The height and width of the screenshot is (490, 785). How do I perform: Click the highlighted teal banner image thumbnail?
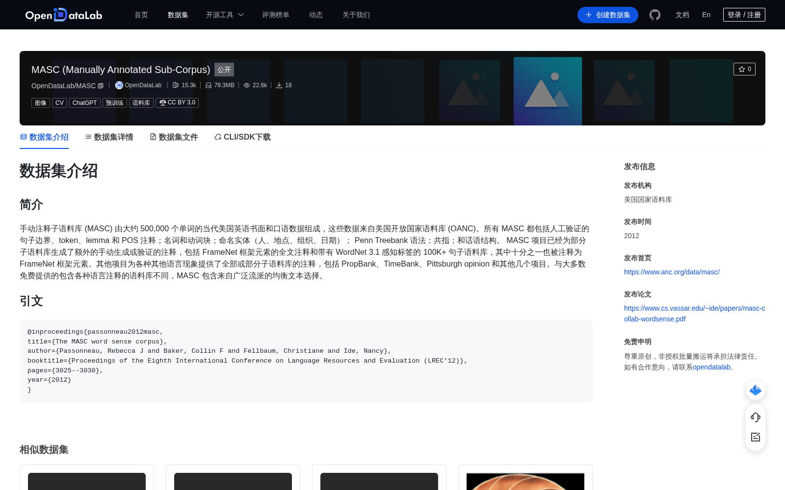coord(548,91)
